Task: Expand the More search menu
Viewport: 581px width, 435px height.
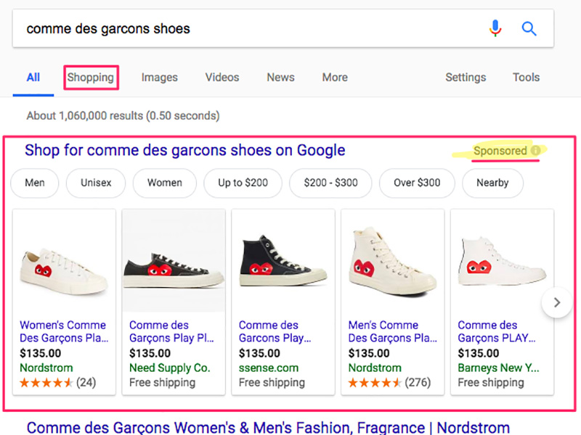Action: pos(335,78)
